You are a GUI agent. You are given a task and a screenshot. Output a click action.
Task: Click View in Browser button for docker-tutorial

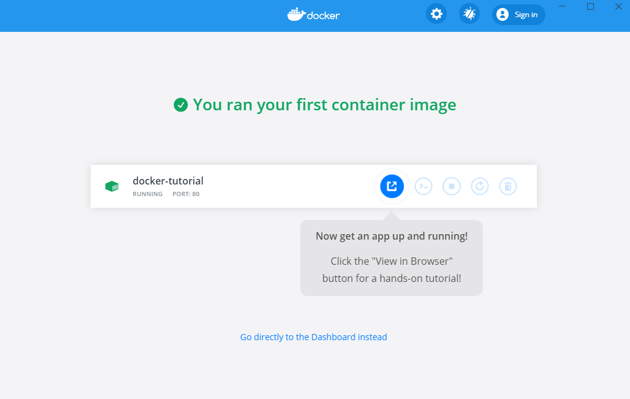pos(392,186)
